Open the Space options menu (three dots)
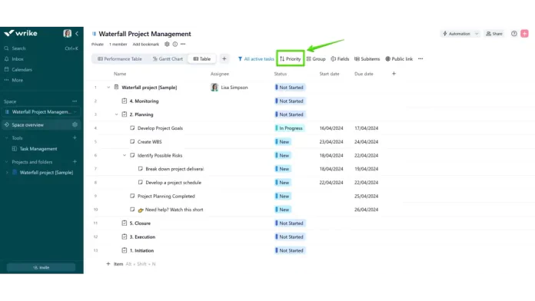The image size is (535, 301). (75, 101)
